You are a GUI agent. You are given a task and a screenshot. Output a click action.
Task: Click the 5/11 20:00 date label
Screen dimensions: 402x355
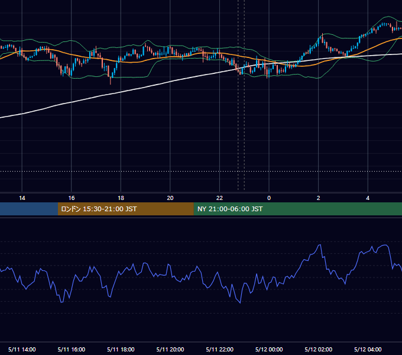click(170, 349)
